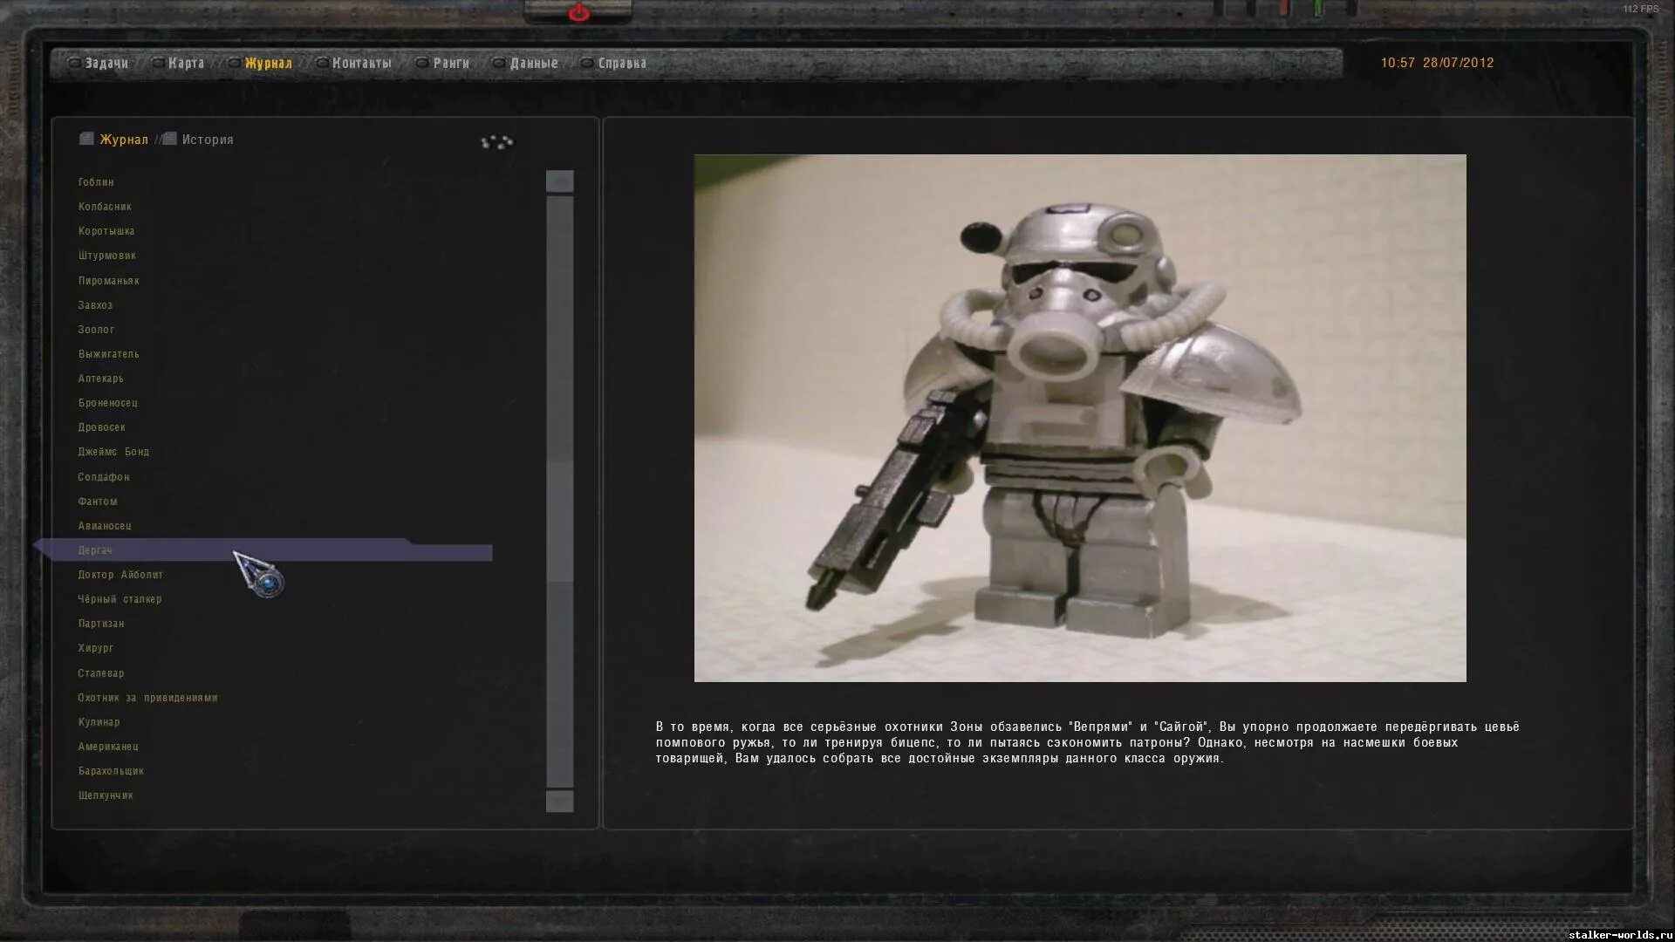This screenshot has height=942, width=1675.
Task: Select the Солдафон entry
Action: coord(104,477)
